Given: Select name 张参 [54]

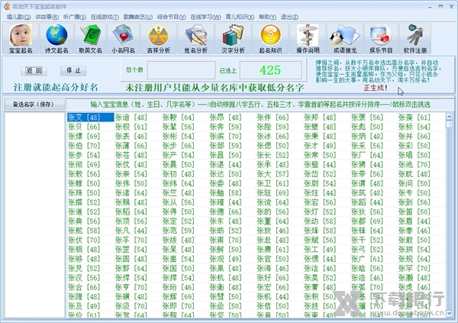Looking at the screenshot, I should [x=84, y=155].
